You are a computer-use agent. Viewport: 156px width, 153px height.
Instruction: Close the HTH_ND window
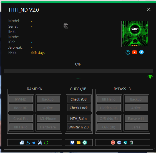(x=149, y=9)
